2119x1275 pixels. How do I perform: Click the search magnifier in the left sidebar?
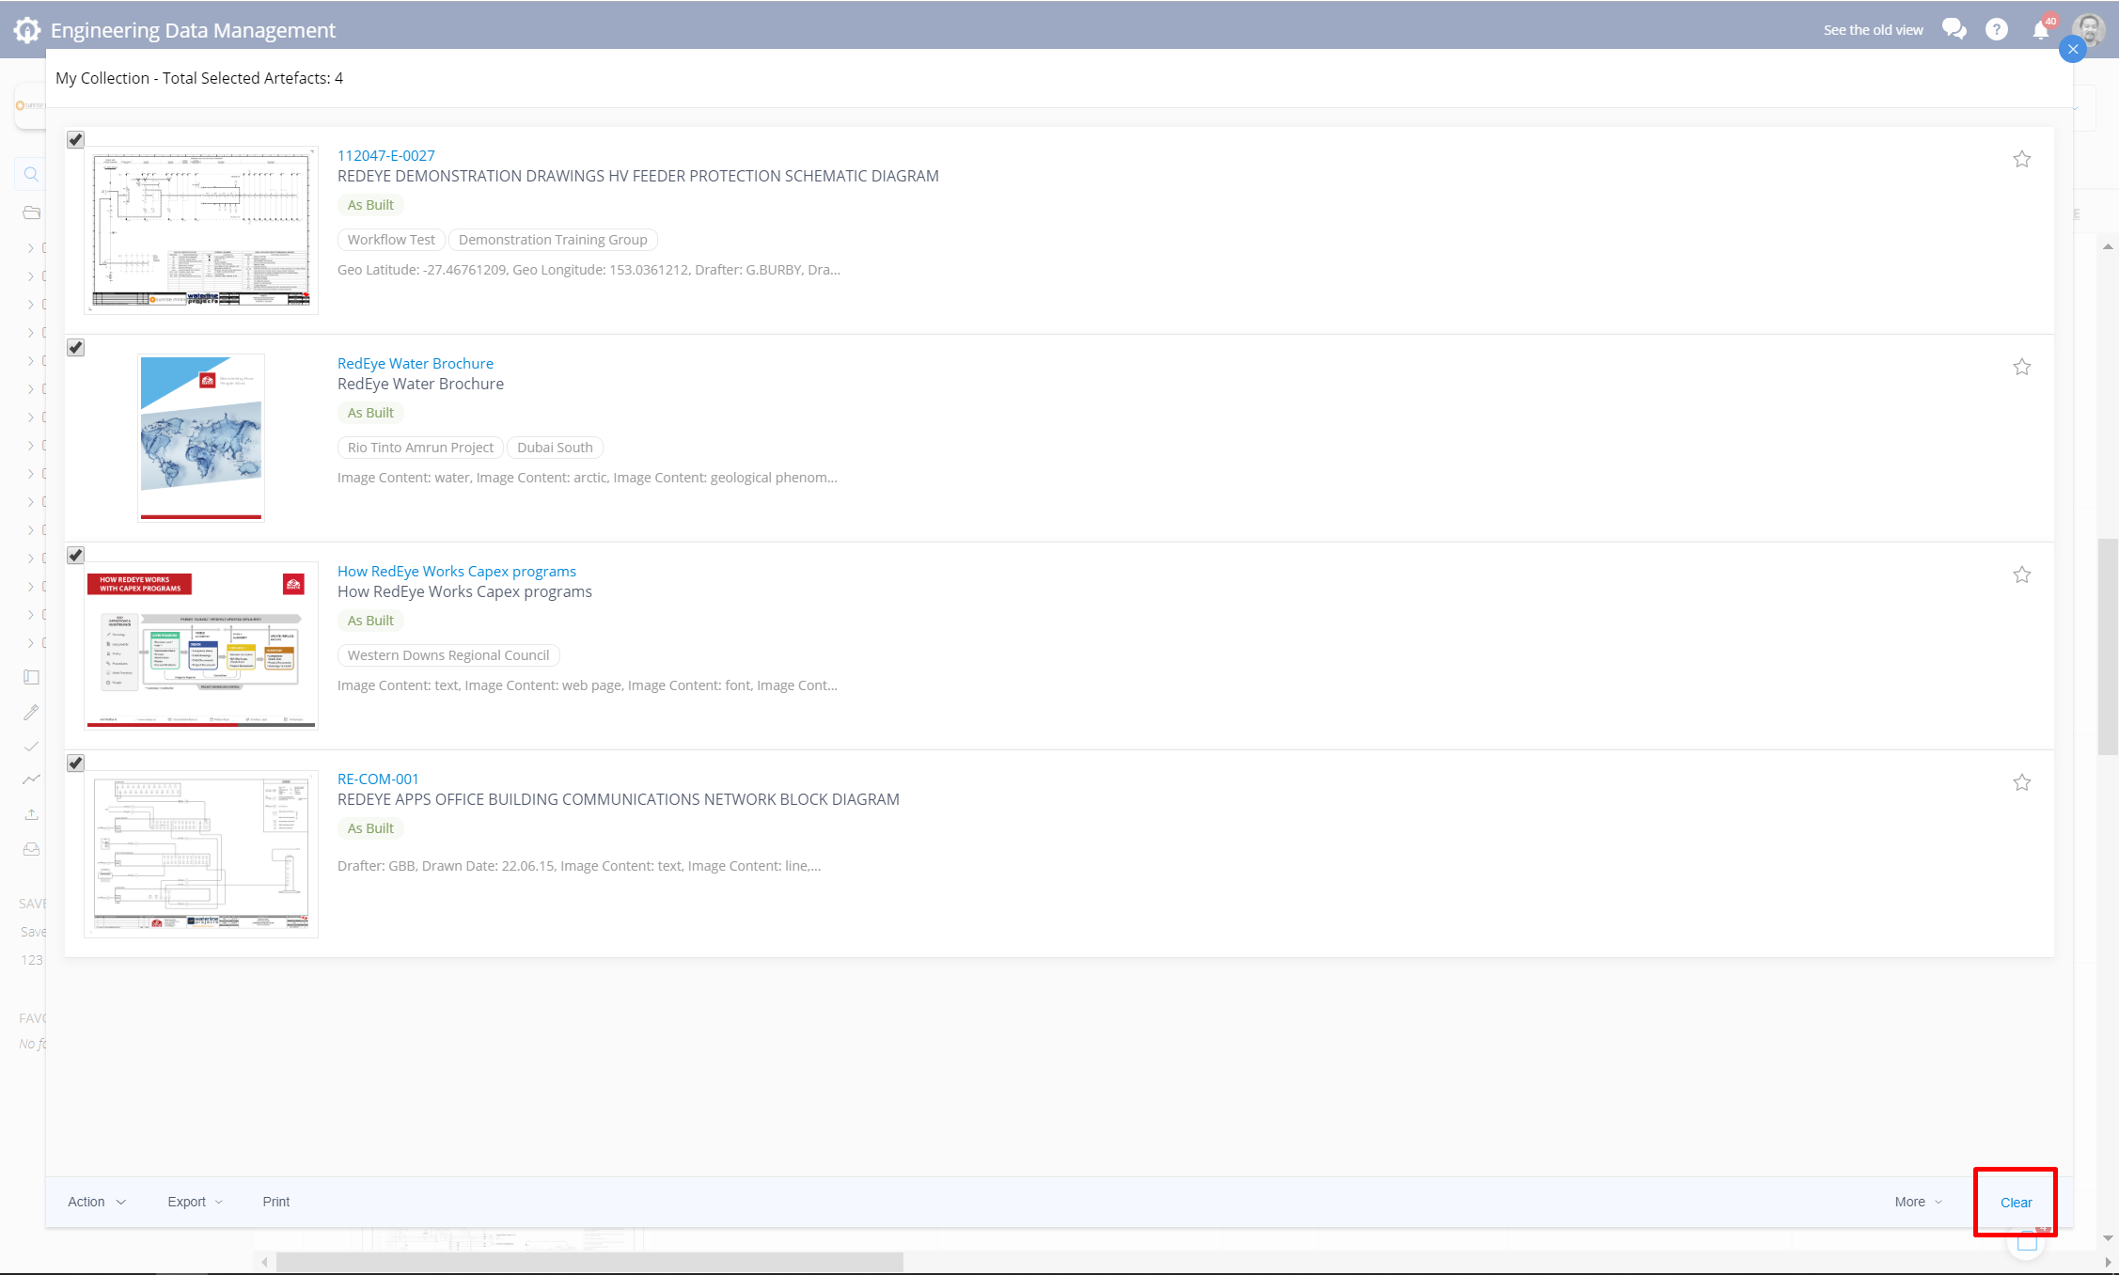coord(31,174)
